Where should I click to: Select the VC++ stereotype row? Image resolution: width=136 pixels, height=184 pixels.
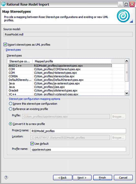click(x=60, y=94)
